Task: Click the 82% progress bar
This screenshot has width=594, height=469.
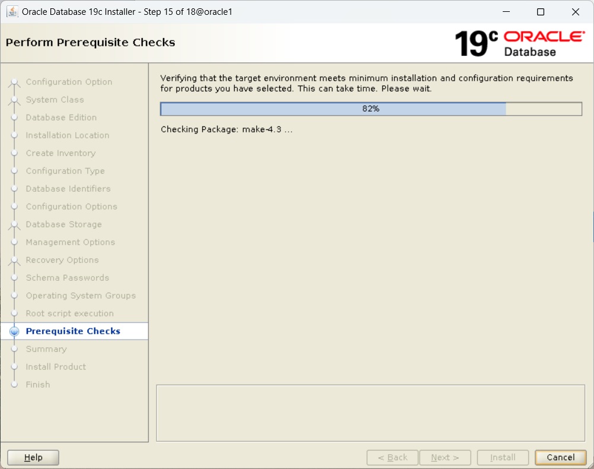Action: [x=371, y=109]
